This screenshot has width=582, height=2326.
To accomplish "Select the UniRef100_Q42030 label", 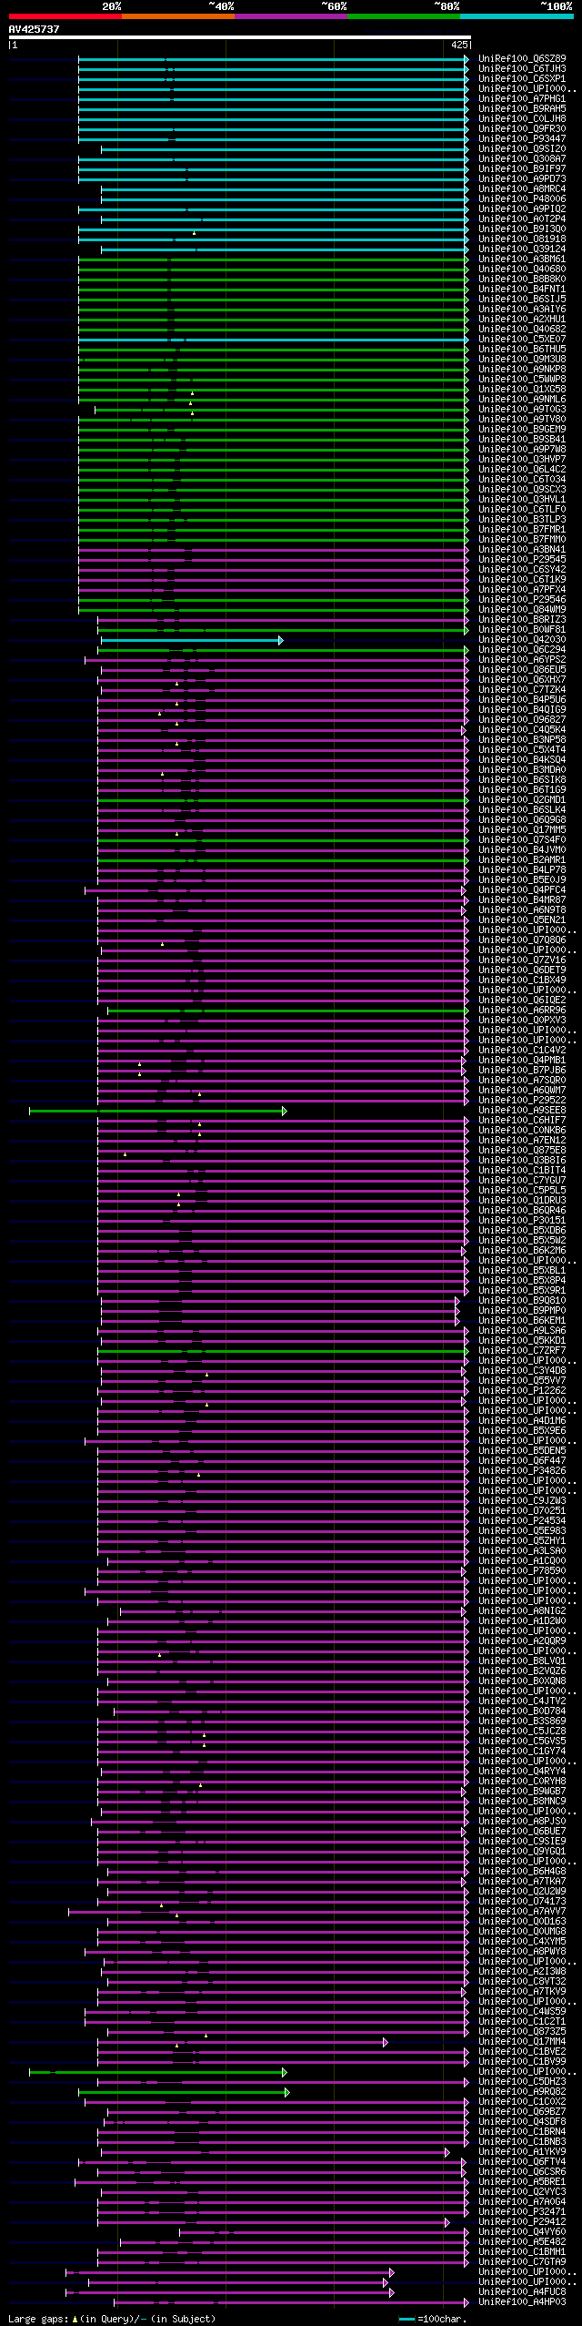I will [522, 640].
